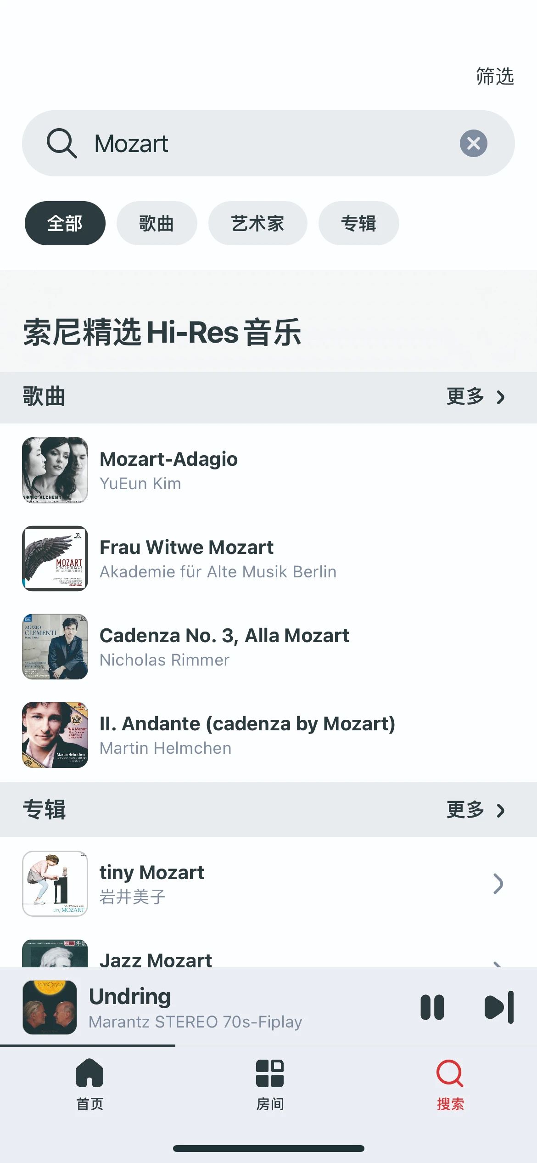Open tiny Mozart album chevron
Image resolution: width=537 pixels, height=1163 pixels.
[498, 884]
